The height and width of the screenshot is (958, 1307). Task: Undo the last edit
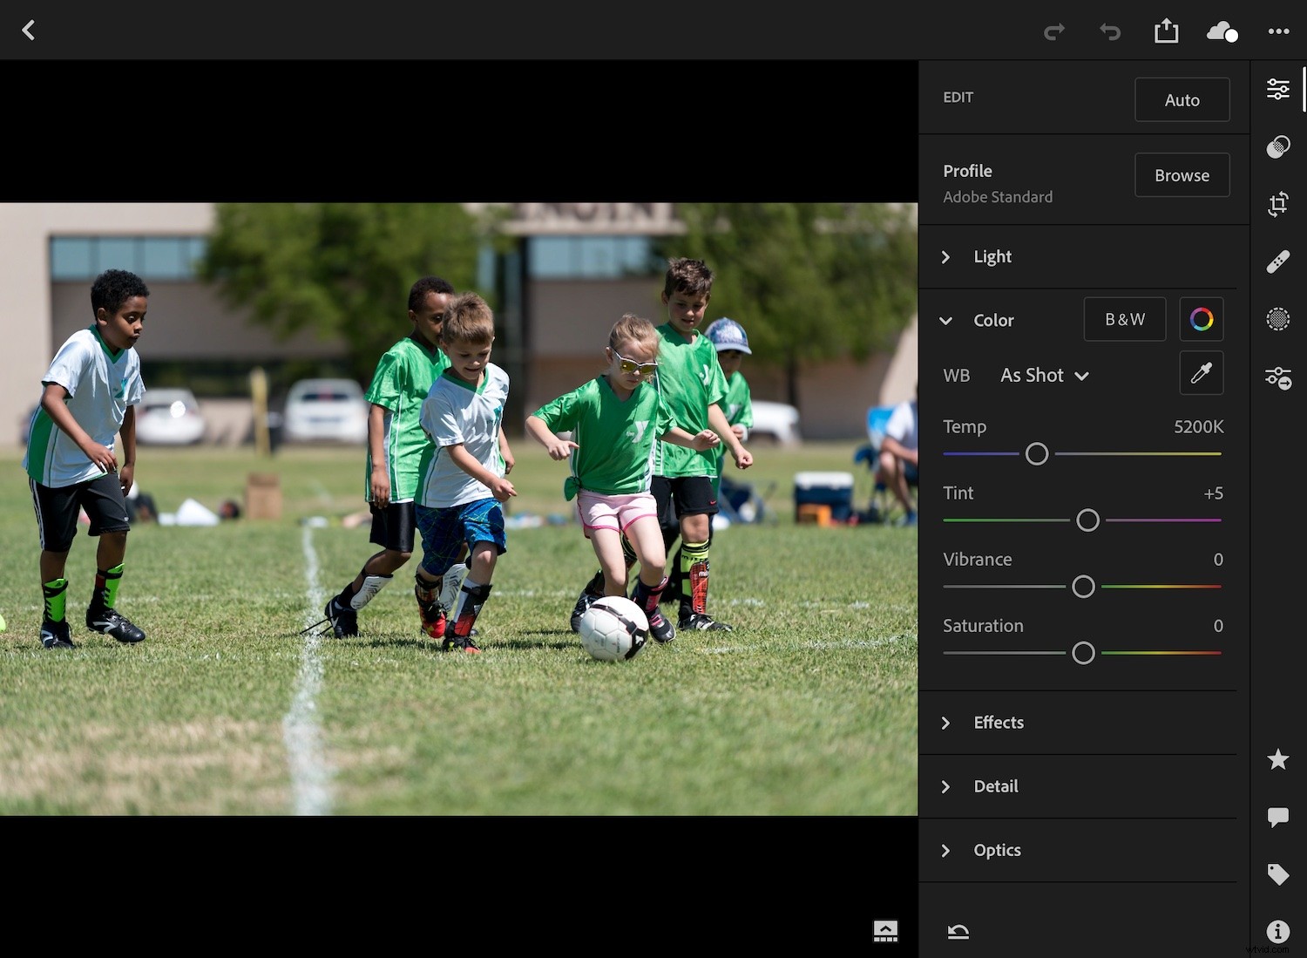1110,31
